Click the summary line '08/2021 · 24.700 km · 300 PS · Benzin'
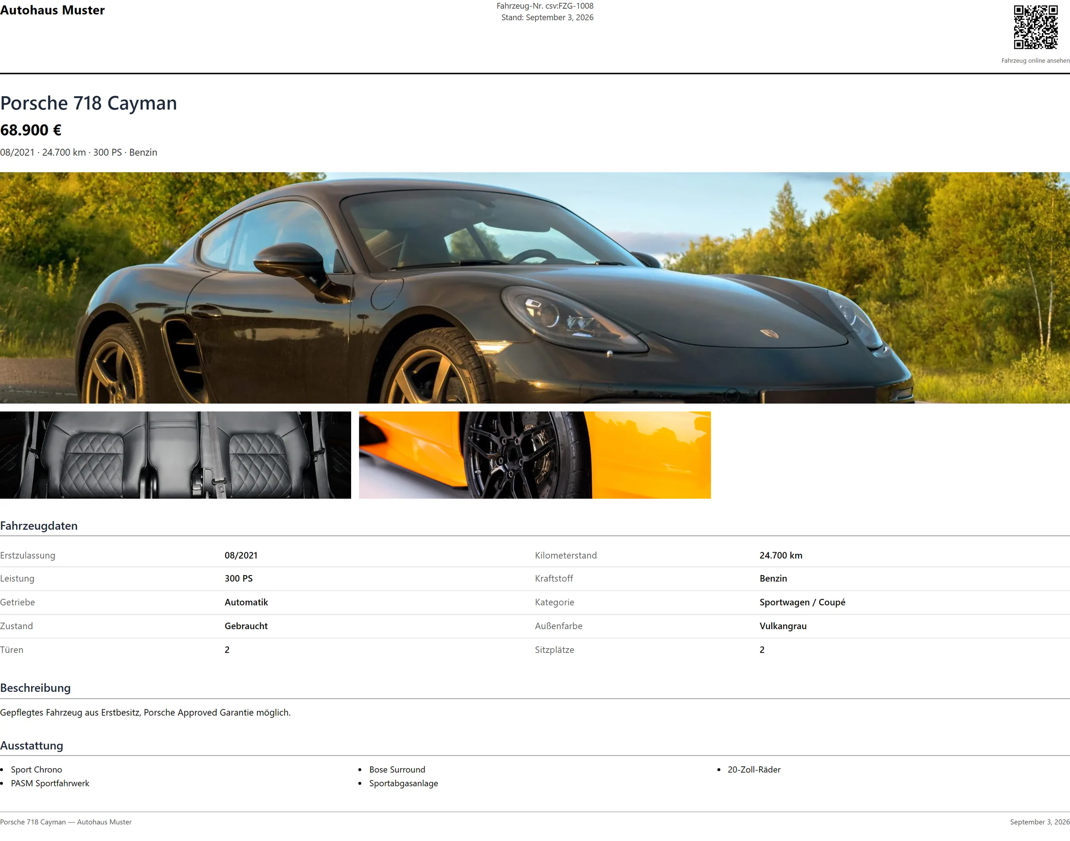This screenshot has width=1070, height=841. (x=79, y=153)
